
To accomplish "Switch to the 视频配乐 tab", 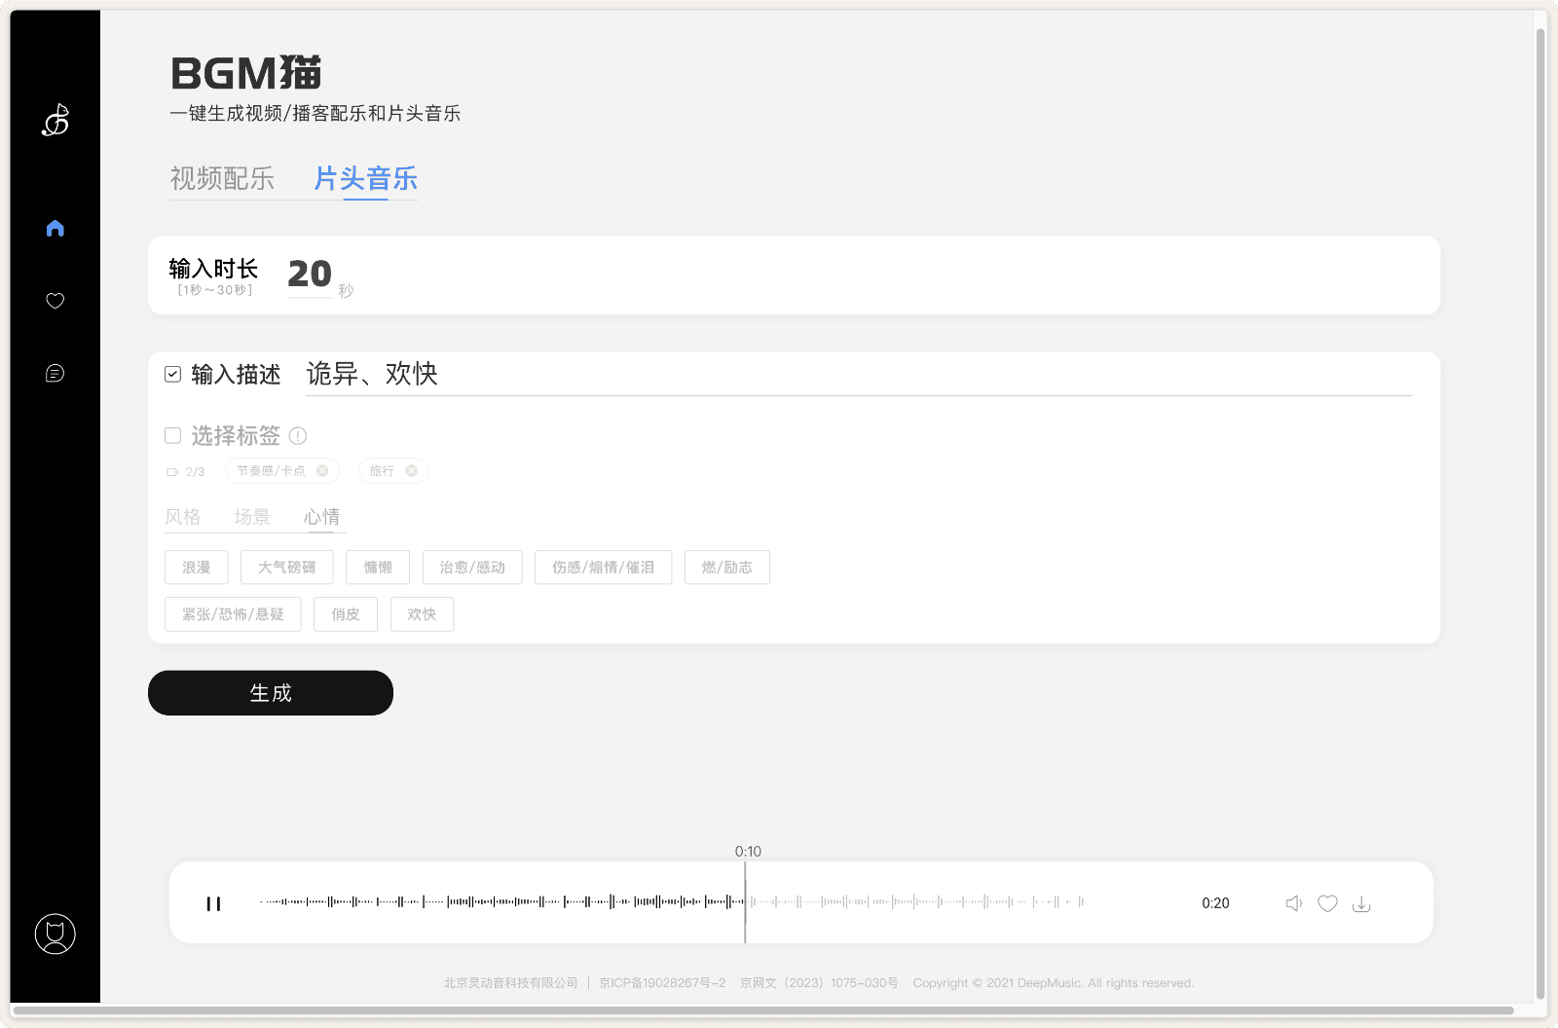I will [222, 178].
